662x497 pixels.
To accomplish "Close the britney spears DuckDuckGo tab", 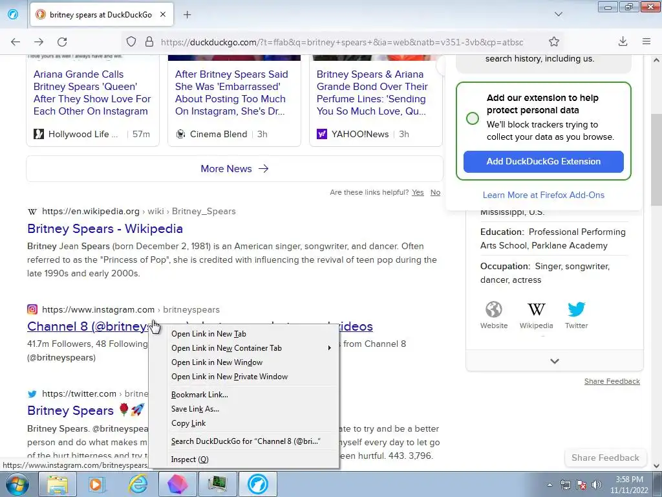I will (x=163, y=15).
